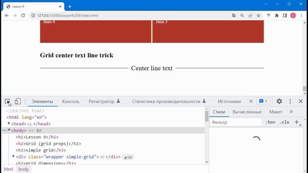Click the 'Grid center text line trick' heading

[x=77, y=55]
